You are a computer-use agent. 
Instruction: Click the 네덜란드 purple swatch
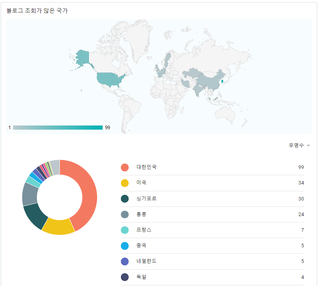tap(125, 262)
